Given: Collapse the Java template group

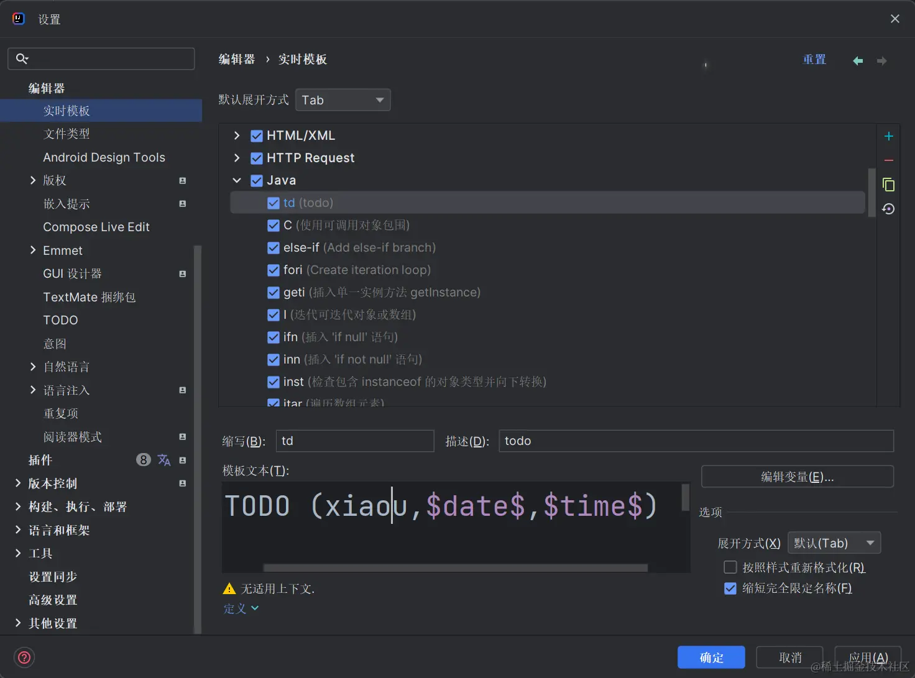Looking at the screenshot, I should [237, 180].
